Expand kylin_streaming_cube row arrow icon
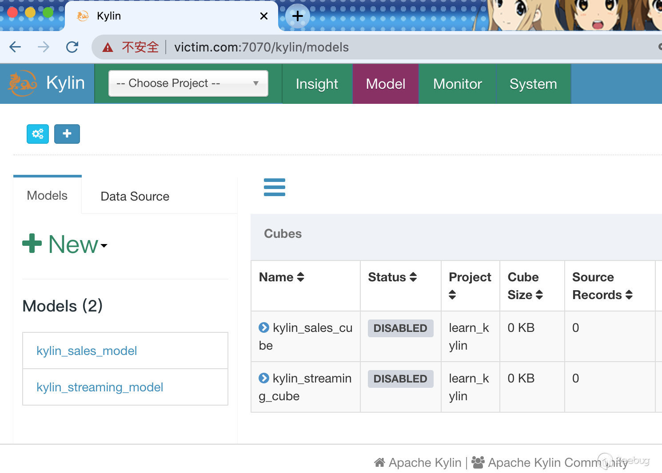662x473 pixels. (264, 378)
